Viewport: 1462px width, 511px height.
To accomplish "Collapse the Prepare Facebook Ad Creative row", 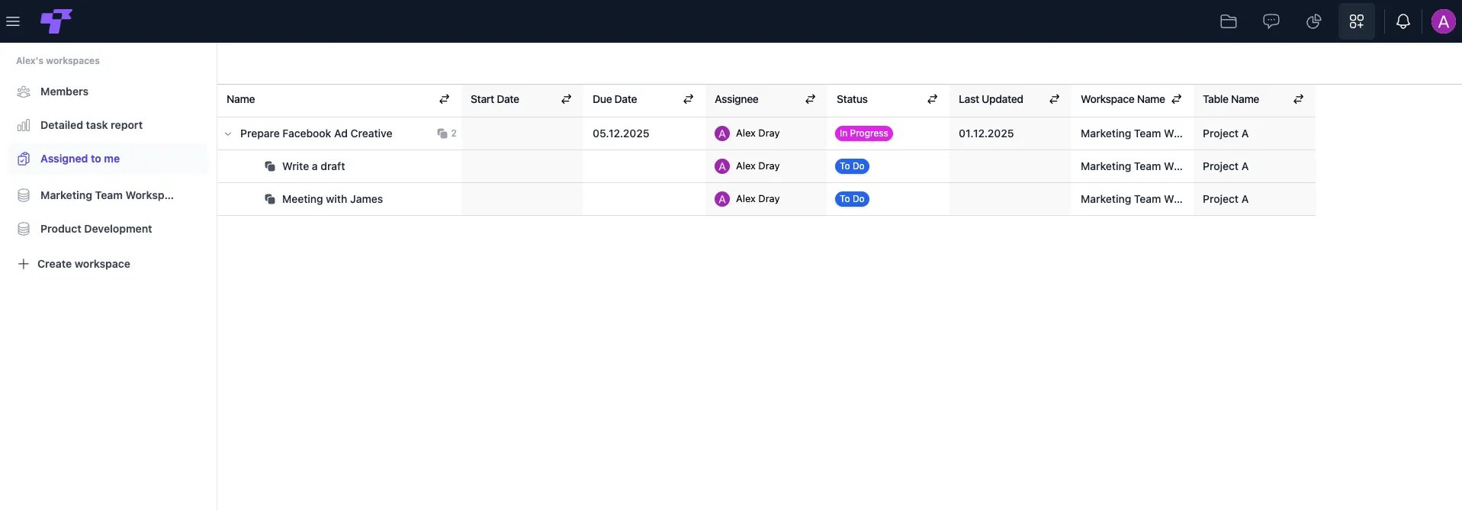I will [228, 133].
